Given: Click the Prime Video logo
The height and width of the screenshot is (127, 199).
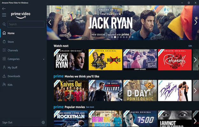Looking at the screenshot, I should coord(20,15).
